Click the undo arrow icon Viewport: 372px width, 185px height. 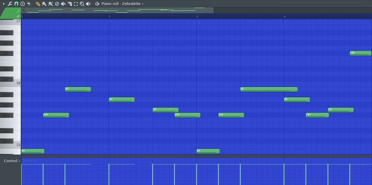click(29, 4)
